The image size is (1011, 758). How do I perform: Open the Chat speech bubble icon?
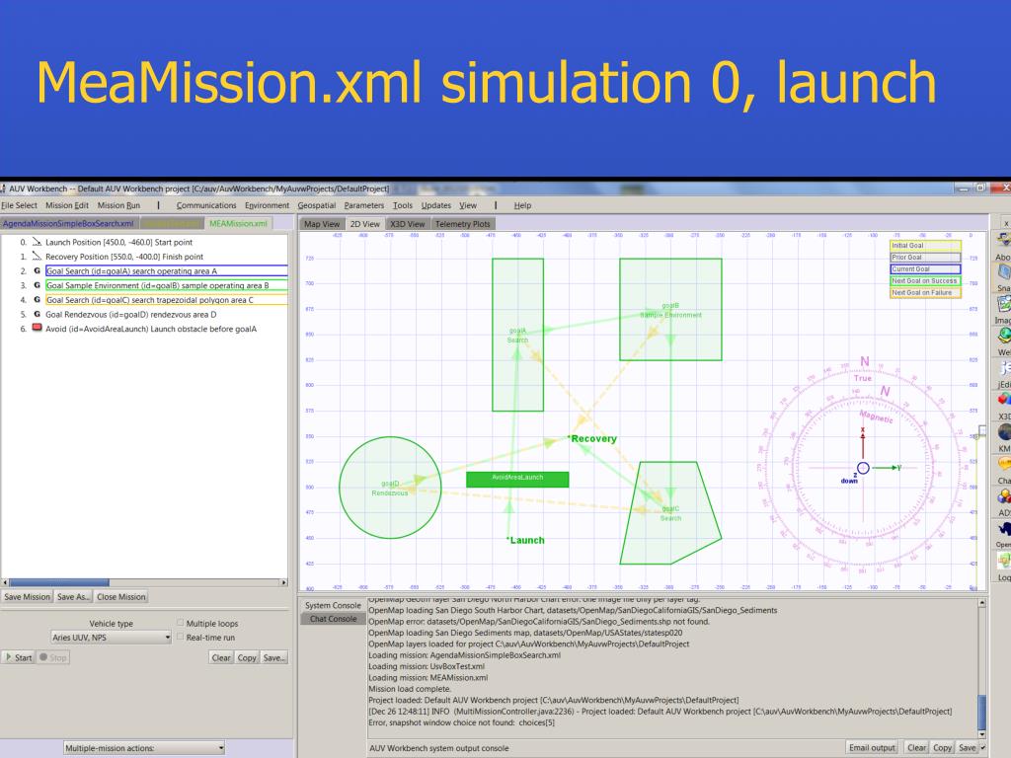click(1003, 464)
